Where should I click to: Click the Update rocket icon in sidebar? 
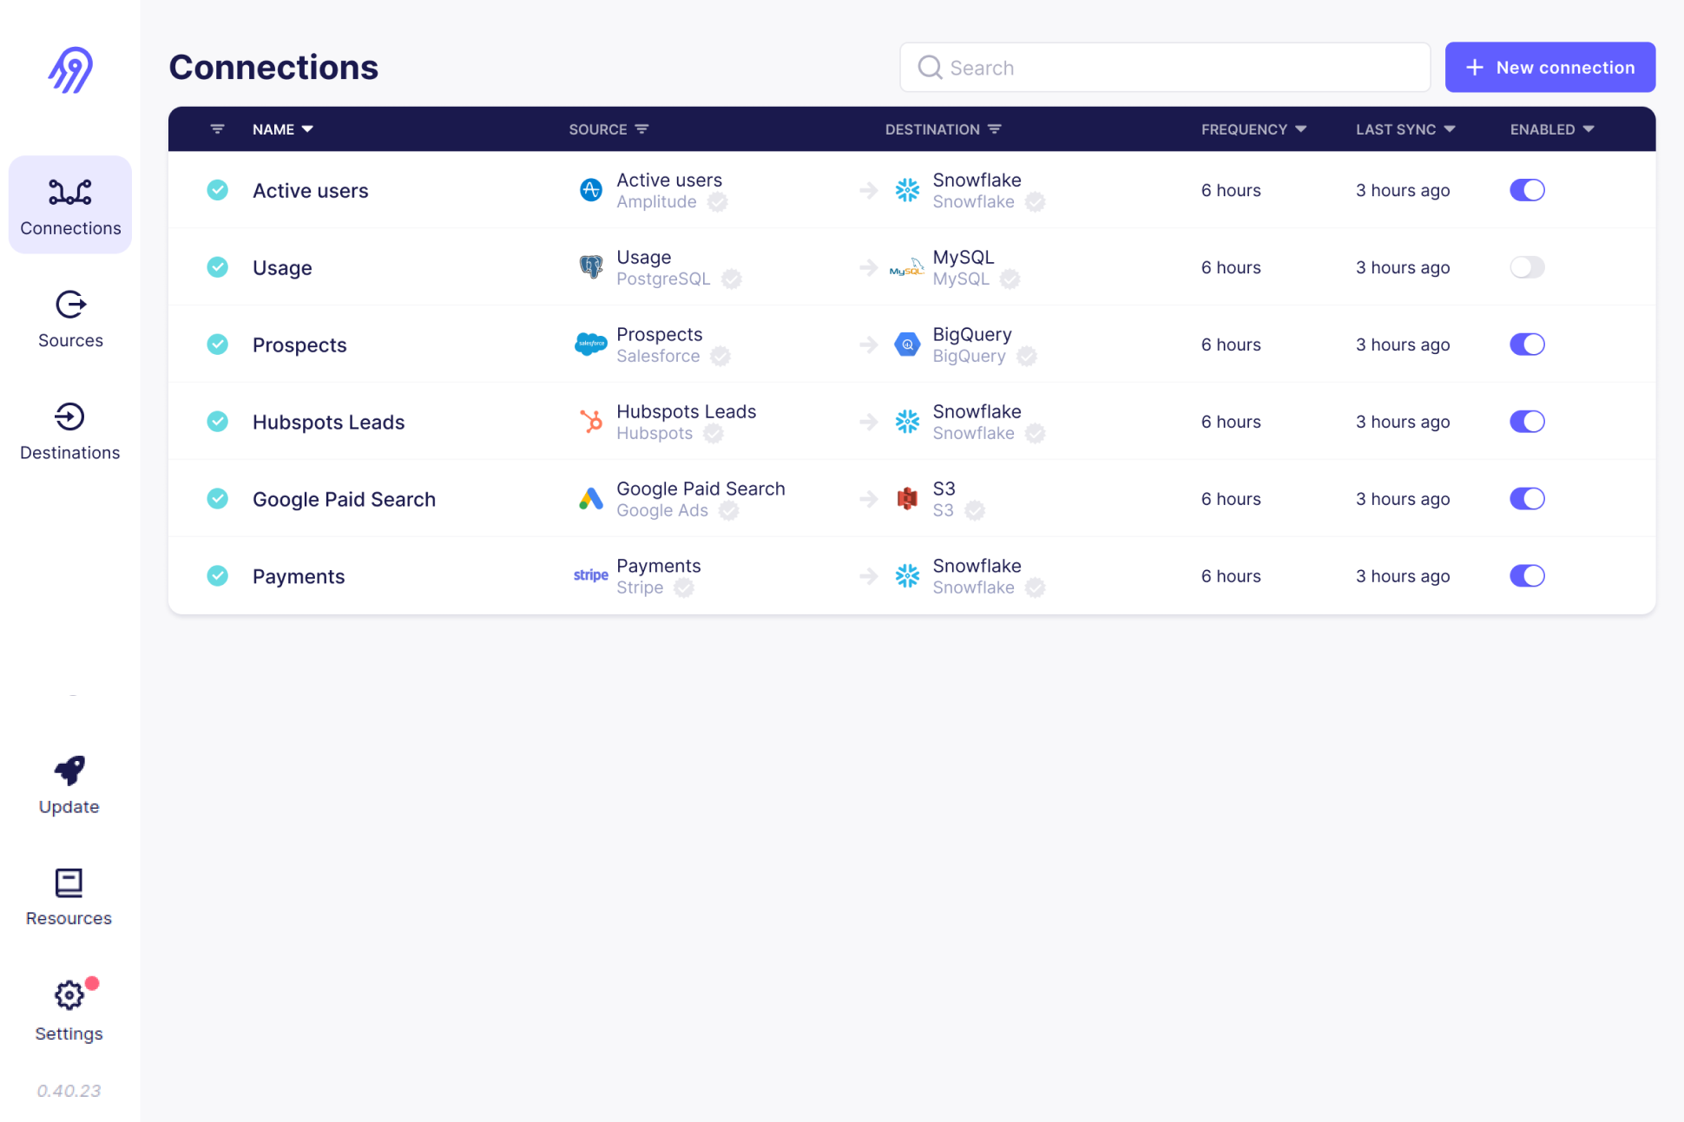(69, 769)
